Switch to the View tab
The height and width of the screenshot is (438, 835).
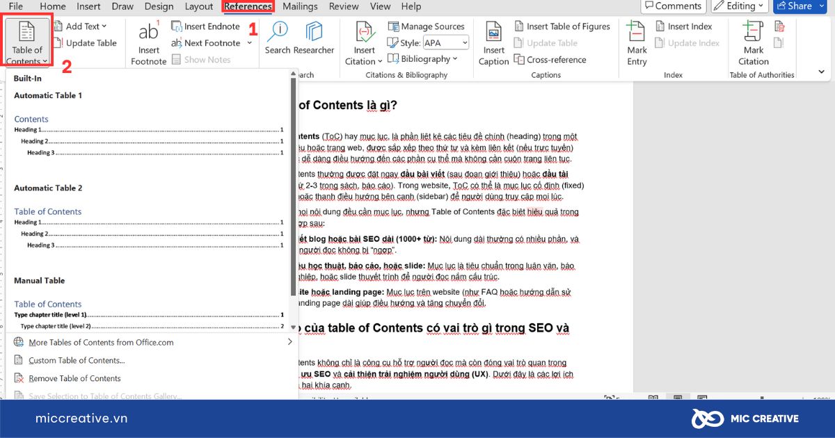pyautogui.click(x=380, y=6)
